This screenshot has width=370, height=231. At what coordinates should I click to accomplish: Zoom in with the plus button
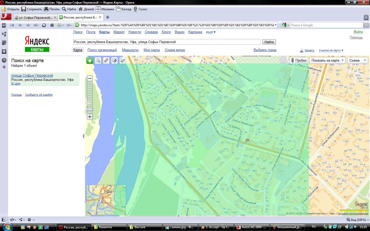(x=90, y=117)
